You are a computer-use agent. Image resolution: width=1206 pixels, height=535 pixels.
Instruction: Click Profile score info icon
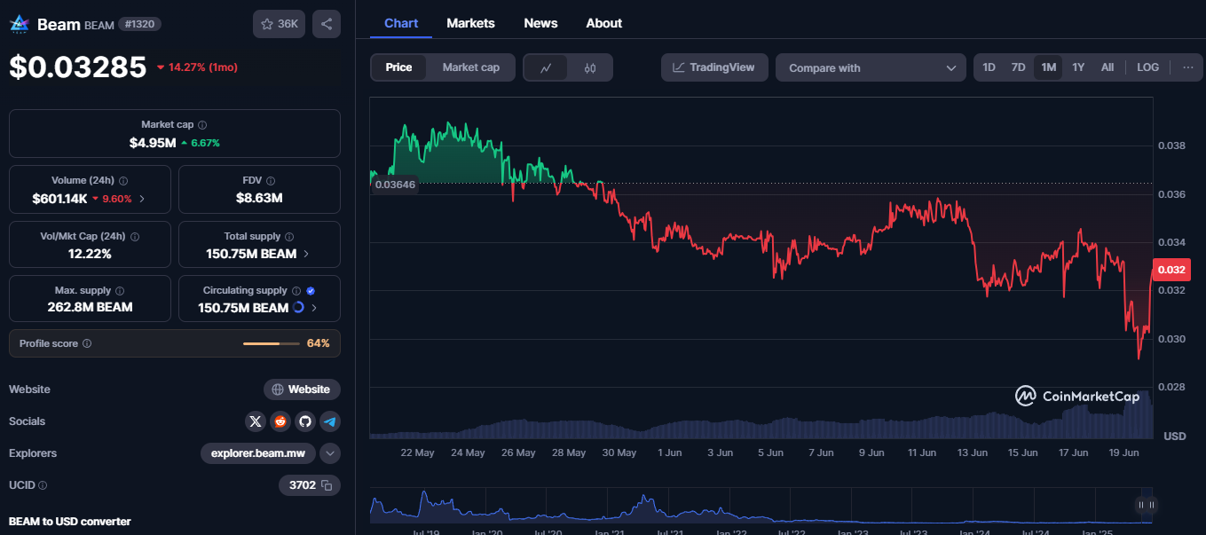tap(87, 343)
